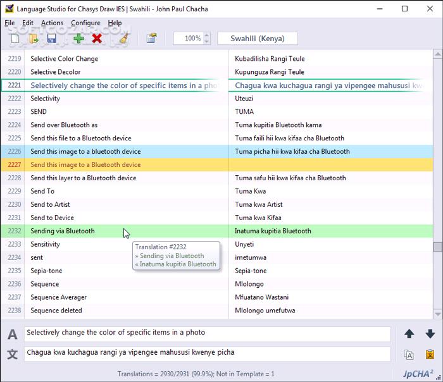443x382 pixels.
Task: Click the translation 'Kupunguza Rangi Teule'
Action: coord(270,72)
